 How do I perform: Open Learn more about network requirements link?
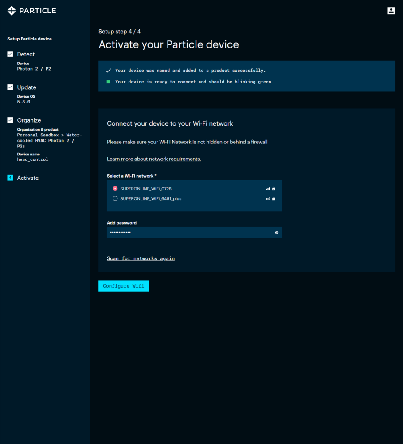tap(154, 159)
